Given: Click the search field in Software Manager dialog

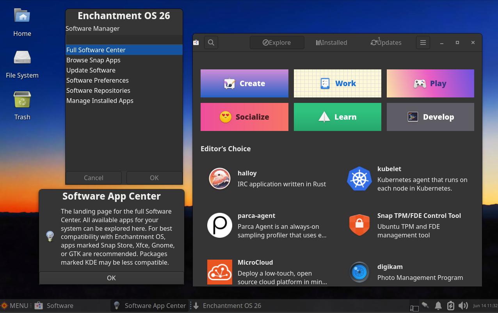Looking at the screenshot, I should [124, 39].
